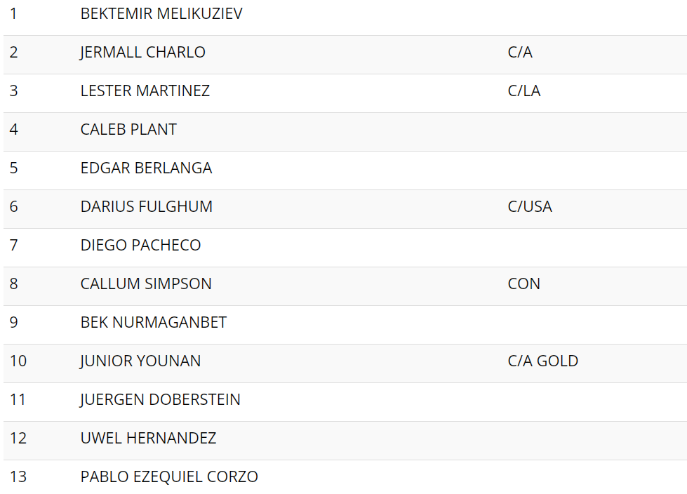Screen dimensions: 687x494
Task: Click rank number 1 cell
Action: coord(13,13)
